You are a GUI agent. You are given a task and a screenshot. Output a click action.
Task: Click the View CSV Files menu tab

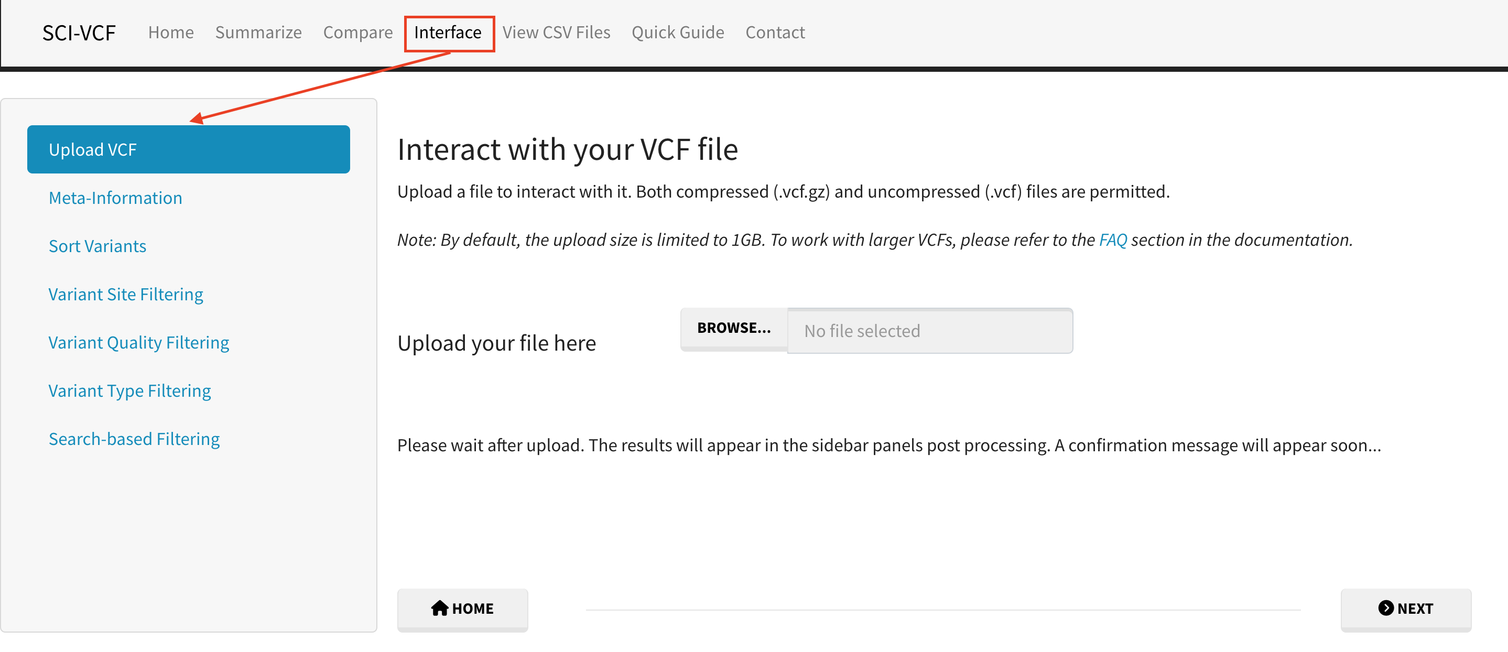pyautogui.click(x=557, y=32)
